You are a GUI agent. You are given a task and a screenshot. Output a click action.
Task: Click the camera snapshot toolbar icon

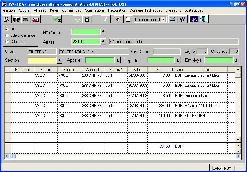pyautogui.click(x=17, y=19)
